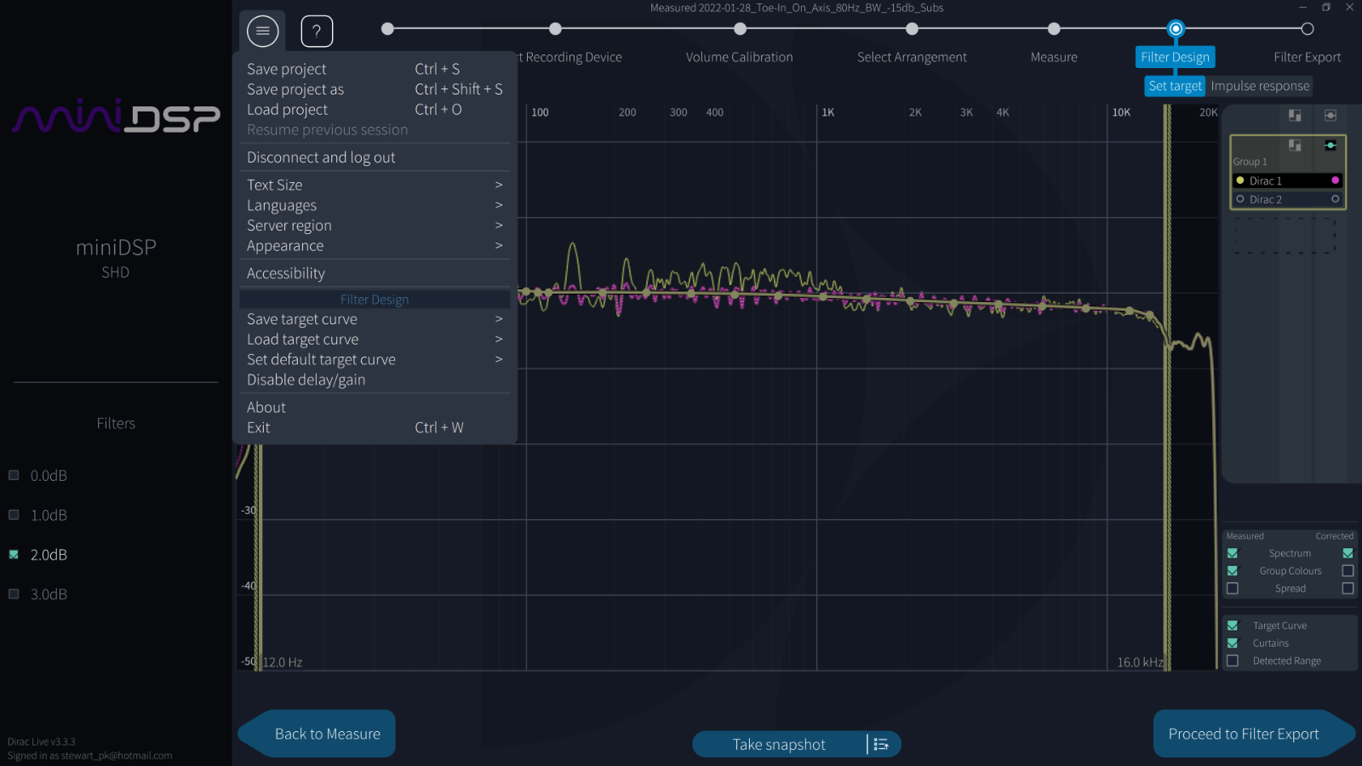
Task: Click the Volume Calibration step dot
Action: pyautogui.click(x=740, y=29)
